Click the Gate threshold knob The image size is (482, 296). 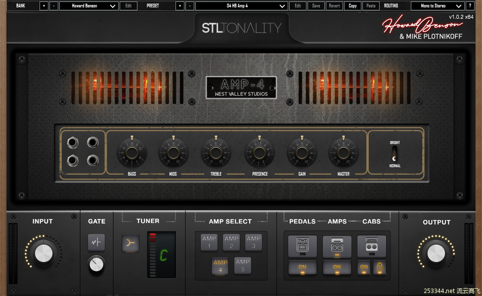tap(96, 264)
